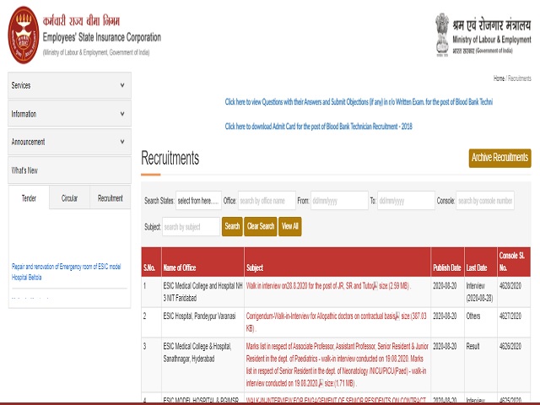This screenshot has height=405, width=540.
Task: Click the Subject search field
Action: point(191,227)
